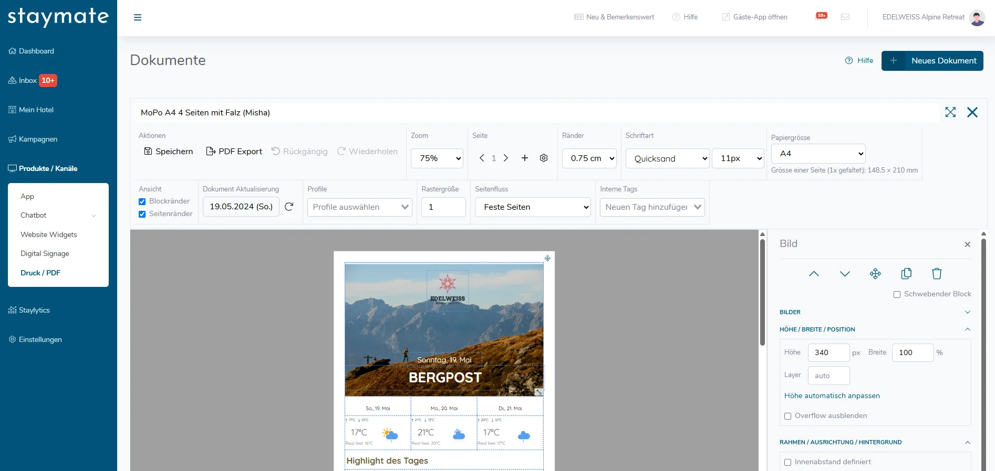Click the Höhe input field
This screenshot has height=471, width=995.
pos(828,352)
